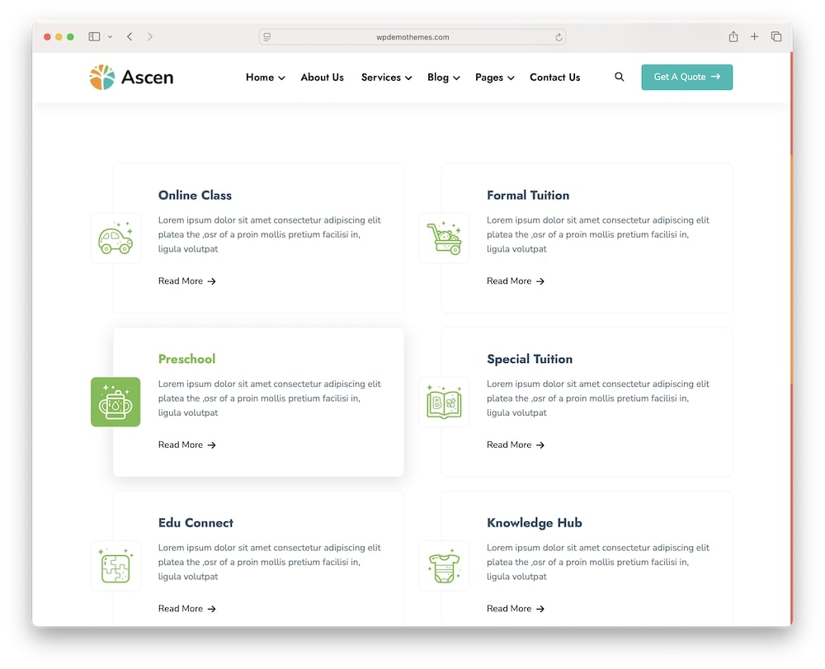
Task: Click the Get A Quote button
Action: pyautogui.click(x=686, y=77)
